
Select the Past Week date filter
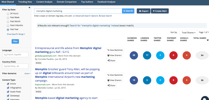8,18
